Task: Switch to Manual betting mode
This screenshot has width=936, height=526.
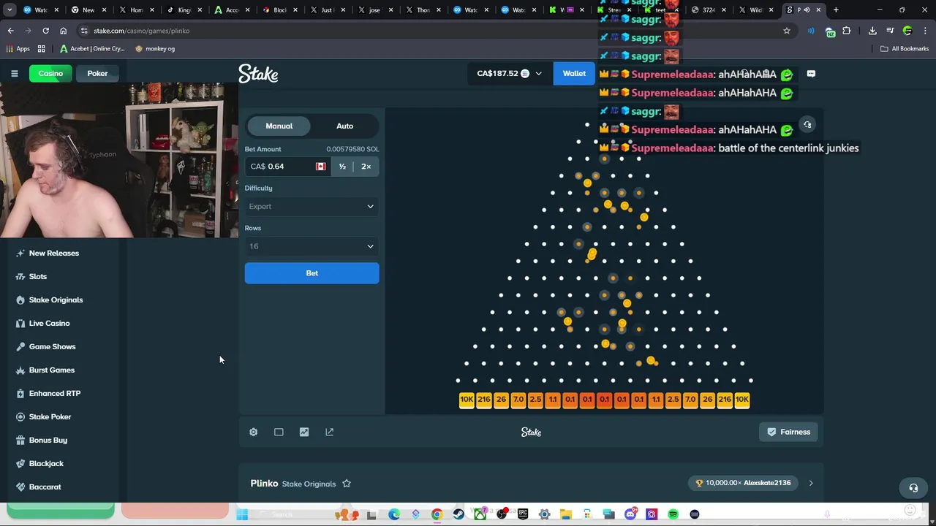Action: (279, 126)
